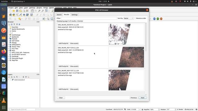Click the blue round plugin icon in toolbar
198x111 pixels.
(154, 19)
